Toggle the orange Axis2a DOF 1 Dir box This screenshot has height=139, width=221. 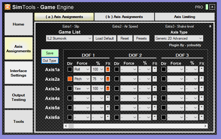70,79
